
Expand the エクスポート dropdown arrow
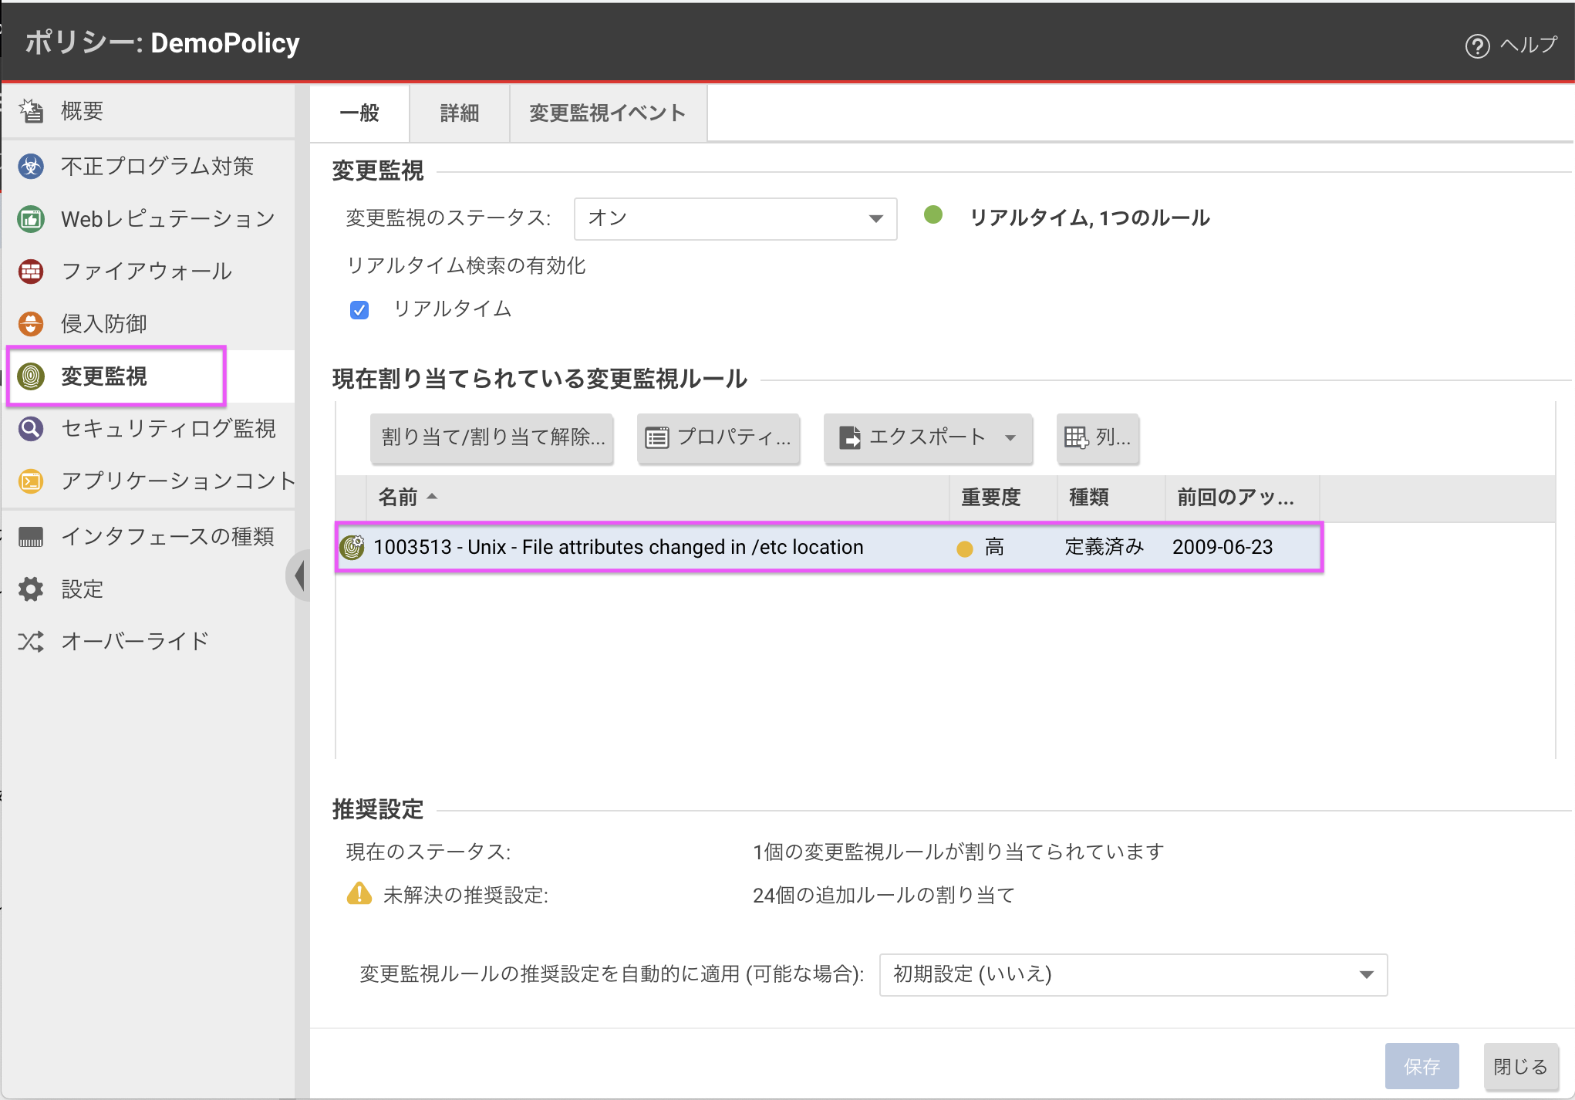pos(1010,438)
